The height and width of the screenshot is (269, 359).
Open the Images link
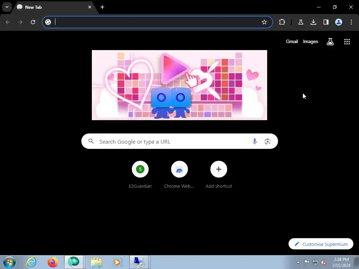coord(311,41)
